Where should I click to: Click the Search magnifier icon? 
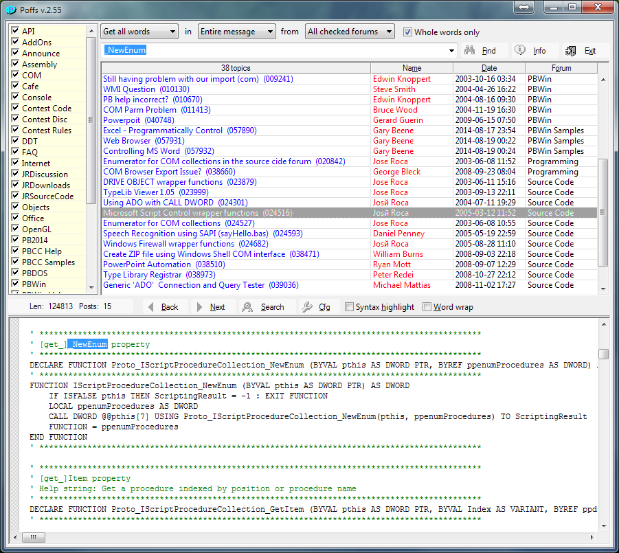247,307
